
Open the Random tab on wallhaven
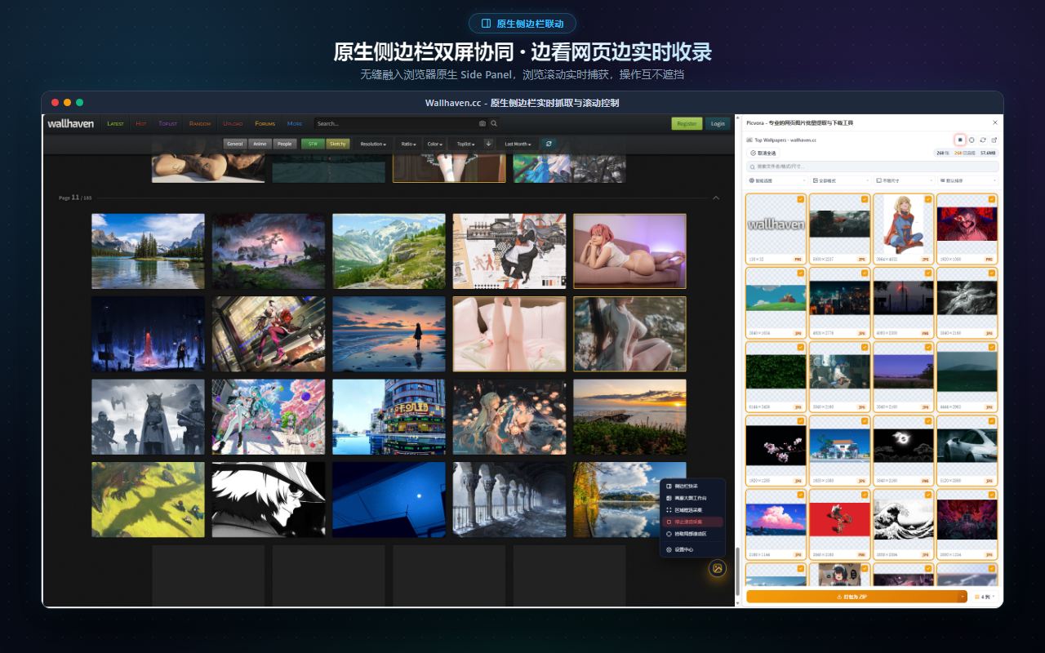(x=200, y=123)
